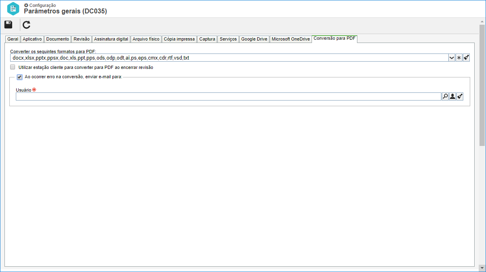
Task: Click inside the Usuário input field
Action: pyautogui.click(x=228, y=96)
